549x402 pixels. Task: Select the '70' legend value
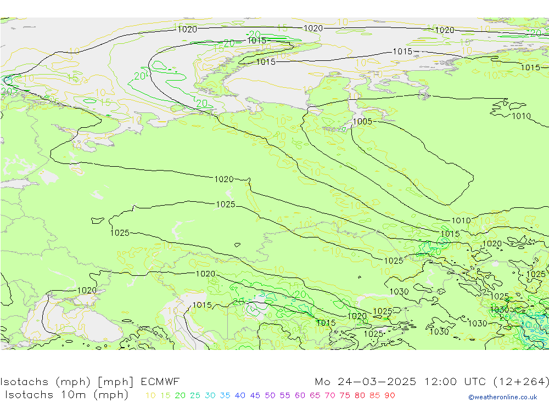click(x=330, y=395)
